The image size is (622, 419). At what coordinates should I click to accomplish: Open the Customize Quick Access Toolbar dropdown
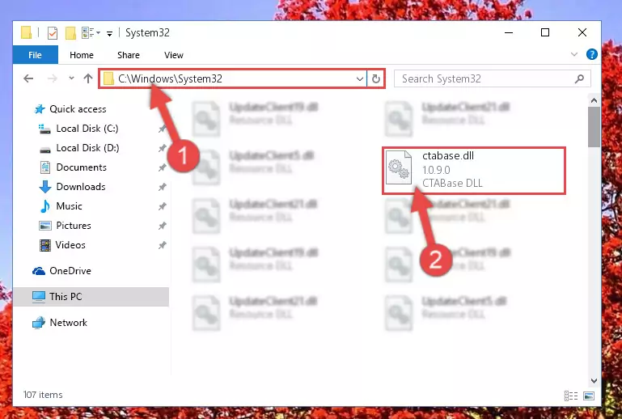109,34
